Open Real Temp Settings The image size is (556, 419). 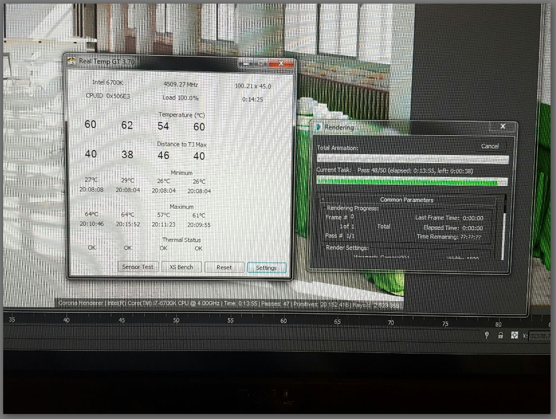[x=266, y=268]
